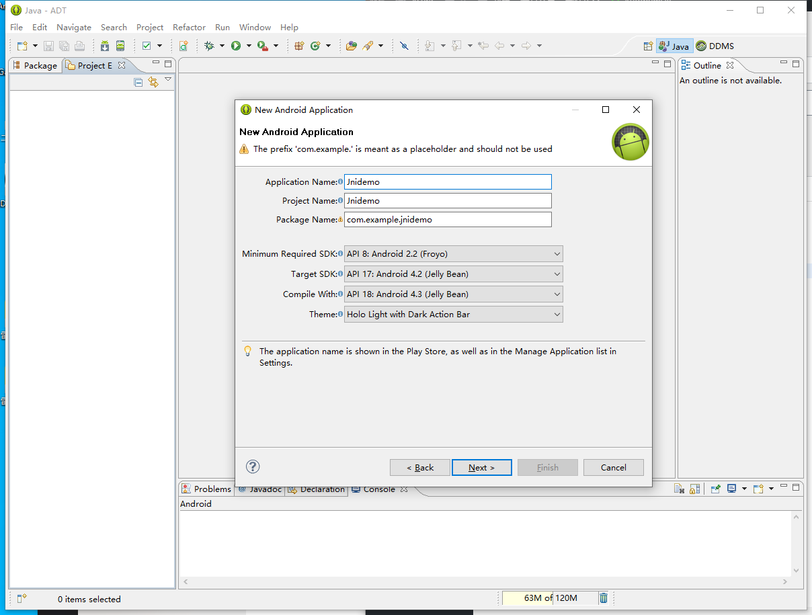Click Collapse All icon in Project Explorer

[138, 82]
